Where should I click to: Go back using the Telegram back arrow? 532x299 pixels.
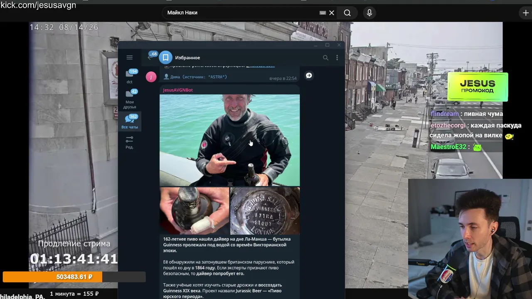[150, 58]
